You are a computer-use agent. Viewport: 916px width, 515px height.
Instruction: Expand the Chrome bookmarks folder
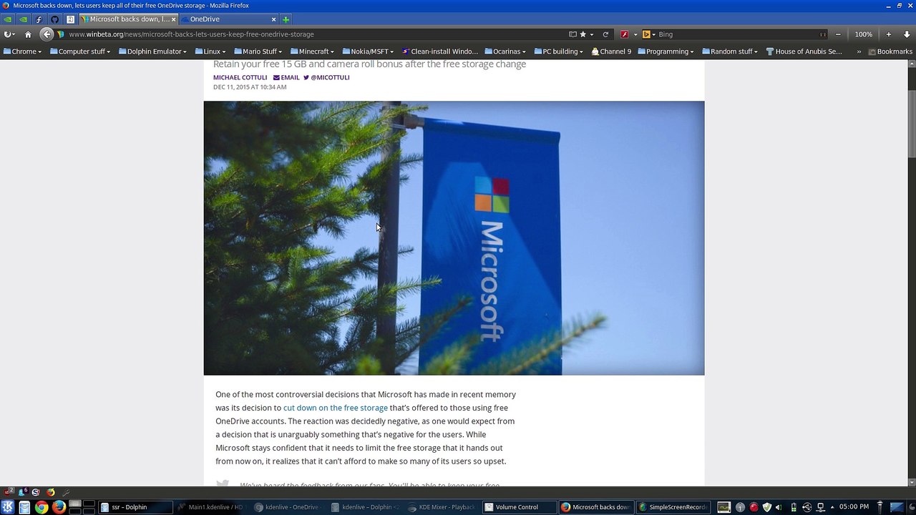[x=22, y=51]
